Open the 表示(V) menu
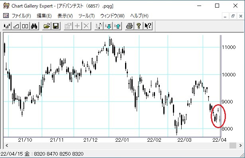The height and width of the screenshot is (158, 245). (65, 16)
